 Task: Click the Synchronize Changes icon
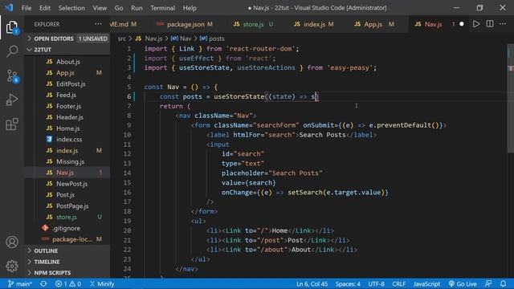[x=43, y=283]
